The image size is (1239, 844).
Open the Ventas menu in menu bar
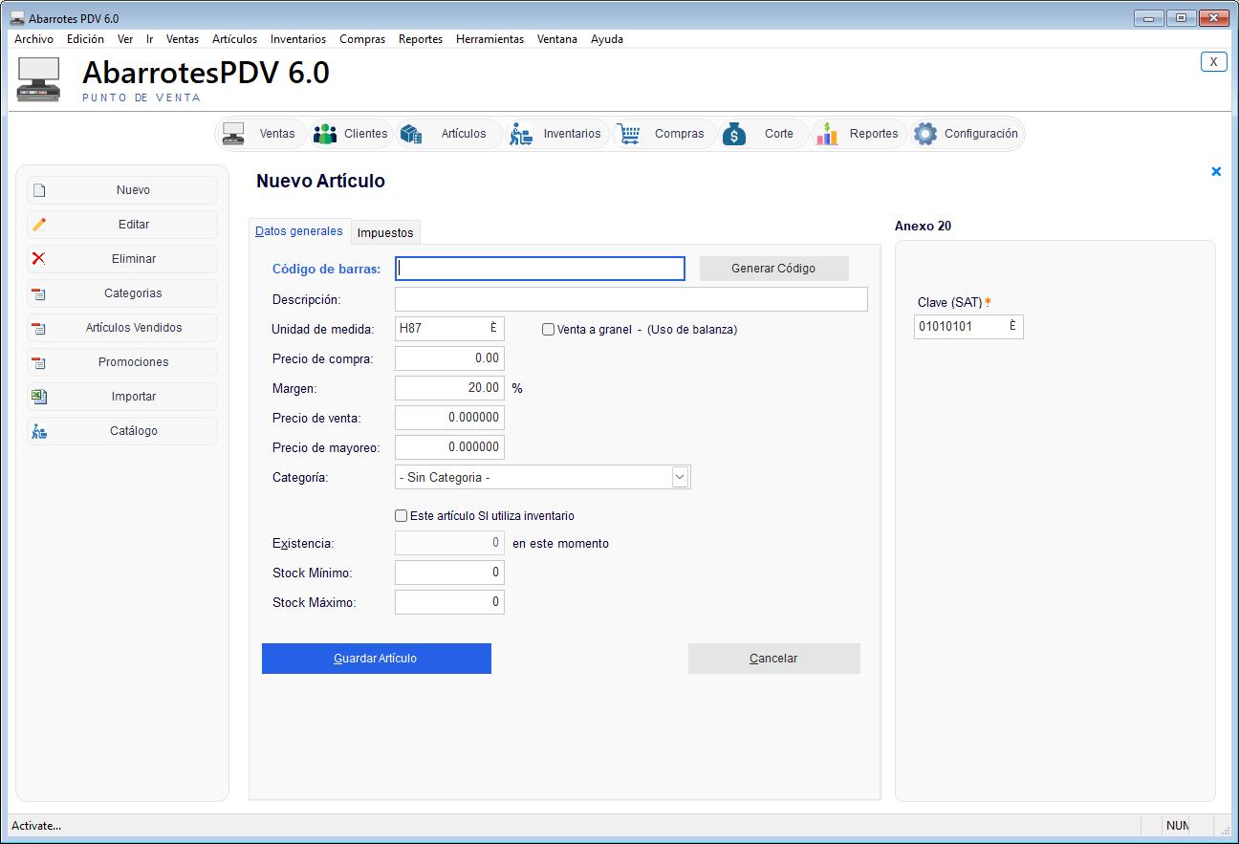pos(183,39)
